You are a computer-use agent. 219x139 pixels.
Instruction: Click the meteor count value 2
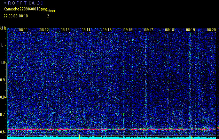pos(48,16)
